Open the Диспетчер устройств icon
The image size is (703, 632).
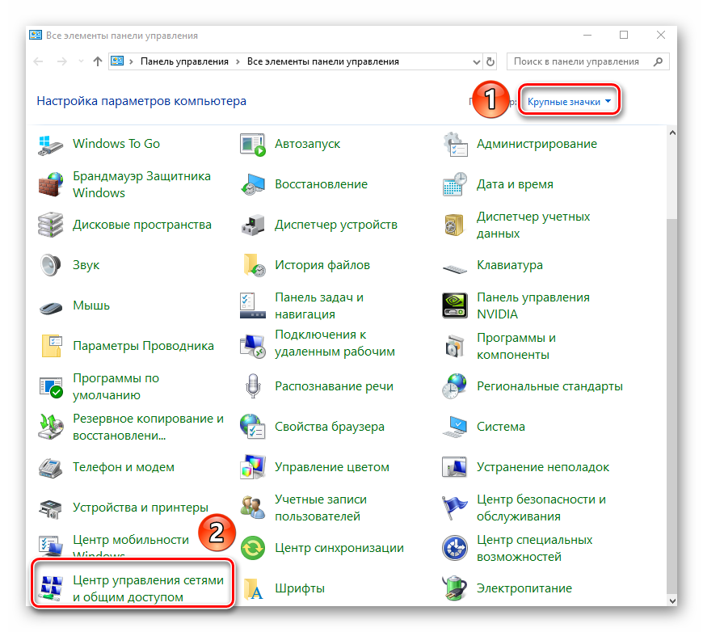coord(252,225)
